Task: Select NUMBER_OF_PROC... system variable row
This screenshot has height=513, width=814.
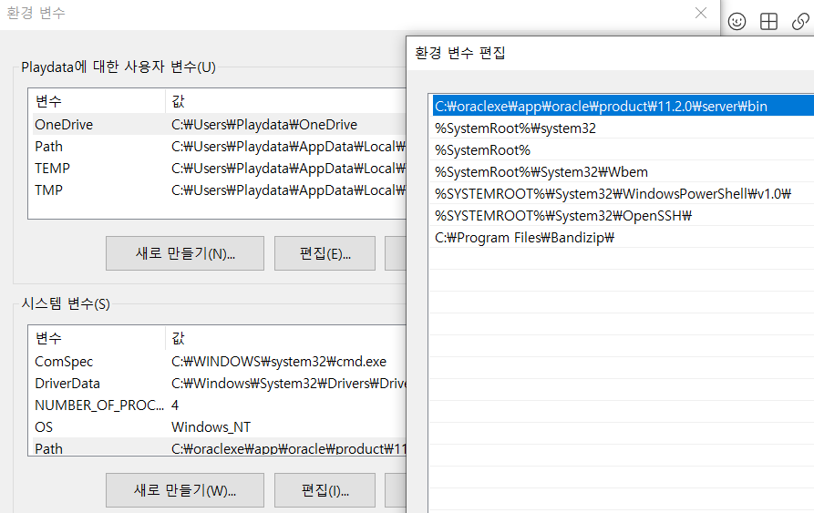Action: click(219, 405)
